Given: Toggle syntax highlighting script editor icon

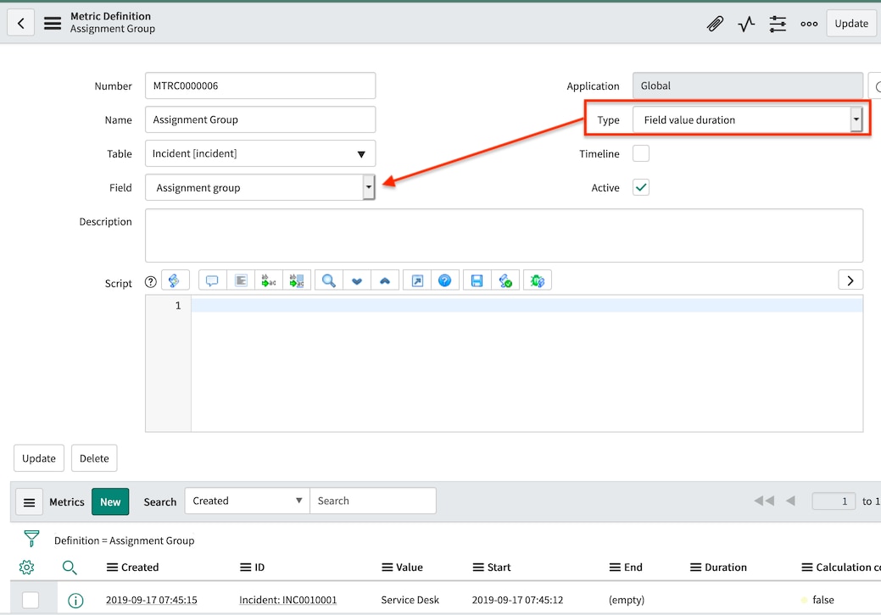Looking at the screenshot, I should tap(175, 280).
